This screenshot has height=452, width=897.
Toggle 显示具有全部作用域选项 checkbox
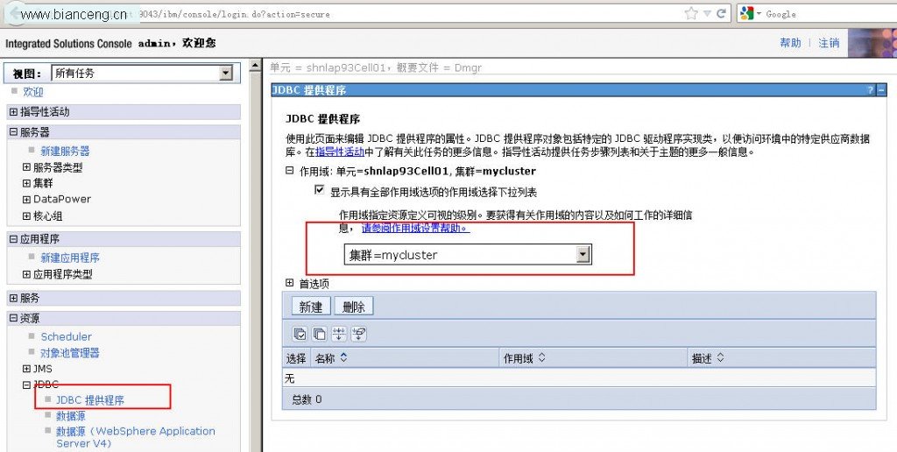coord(319,190)
